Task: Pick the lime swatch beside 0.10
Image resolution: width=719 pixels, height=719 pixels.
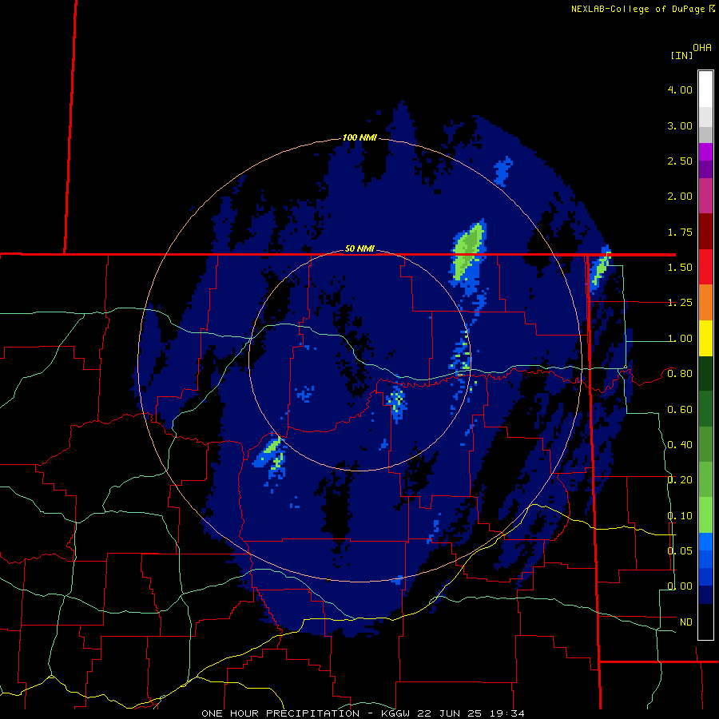Action: (705, 515)
